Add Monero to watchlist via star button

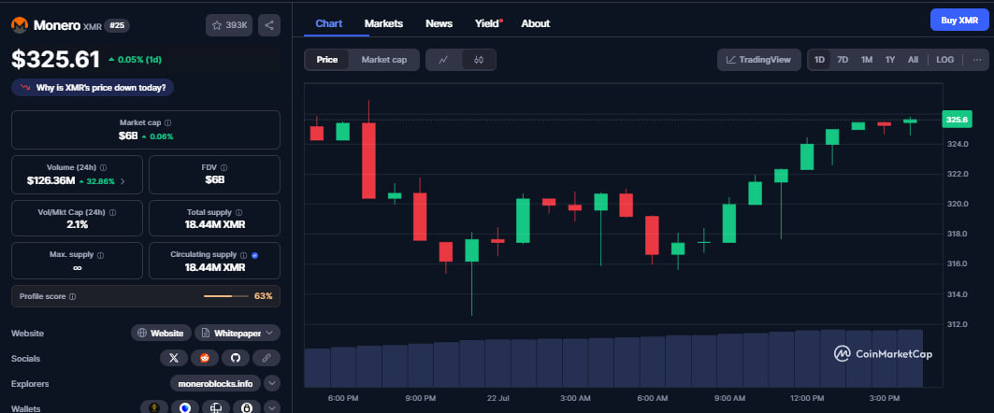pyautogui.click(x=229, y=25)
